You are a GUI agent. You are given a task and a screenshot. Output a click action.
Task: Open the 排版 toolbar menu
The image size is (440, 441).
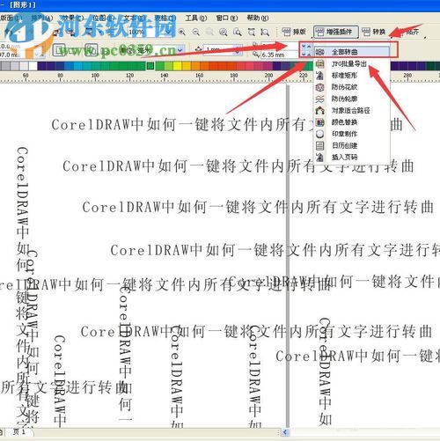click(x=294, y=32)
